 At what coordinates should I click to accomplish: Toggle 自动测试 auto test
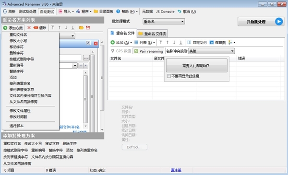point(47,12)
